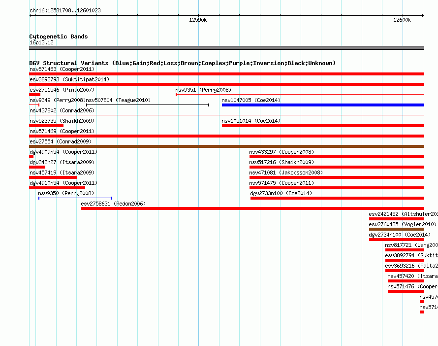
Task: Select nsv817721 (Wang) label
Action: 411,245
